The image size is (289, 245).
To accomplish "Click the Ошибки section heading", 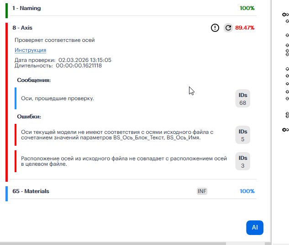I will point(29,117).
